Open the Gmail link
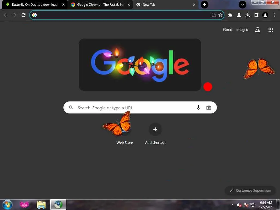The image size is (280, 210). click(x=227, y=30)
